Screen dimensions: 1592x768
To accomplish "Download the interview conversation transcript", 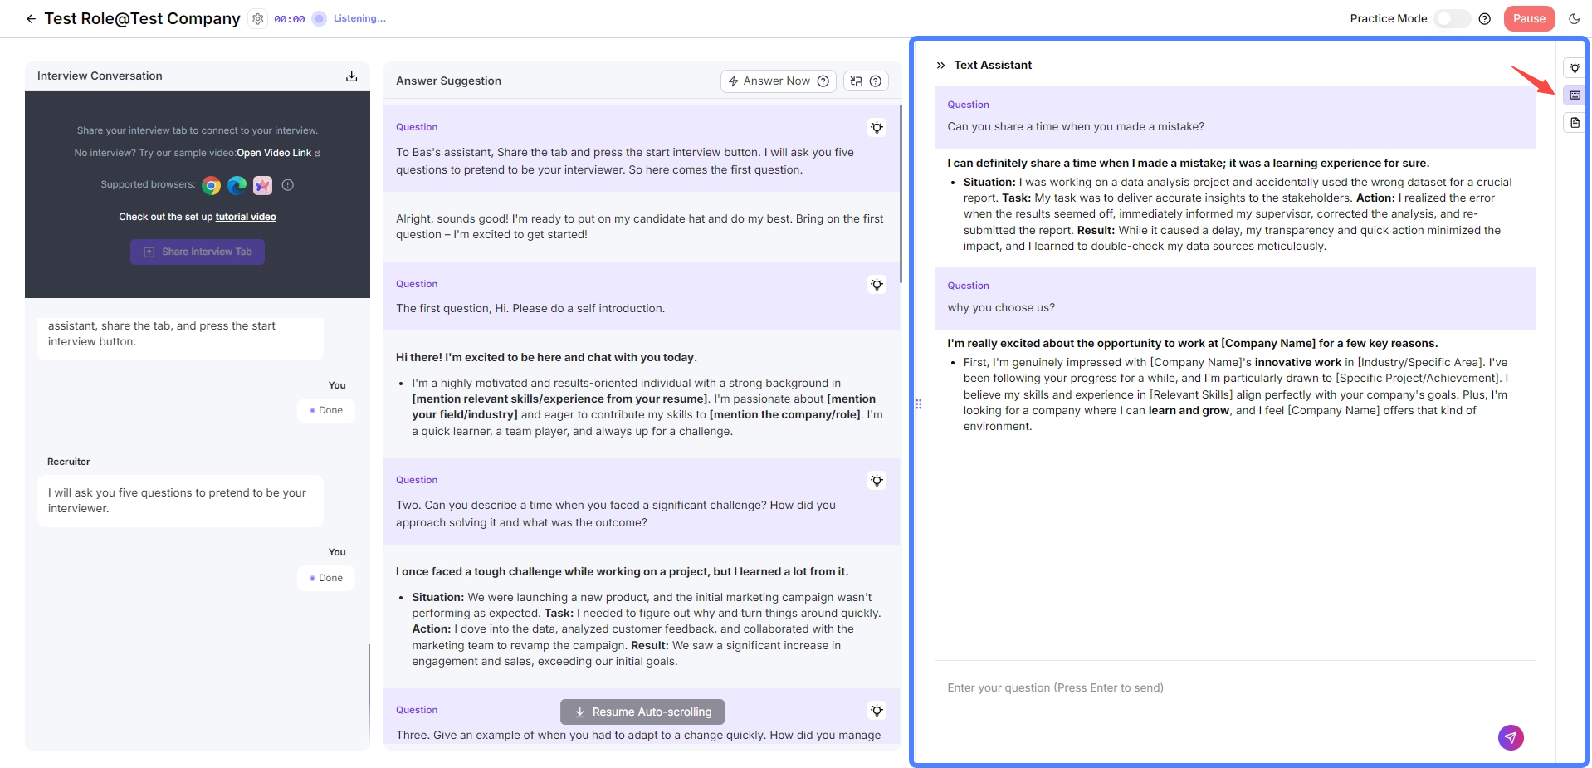I will [351, 76].
